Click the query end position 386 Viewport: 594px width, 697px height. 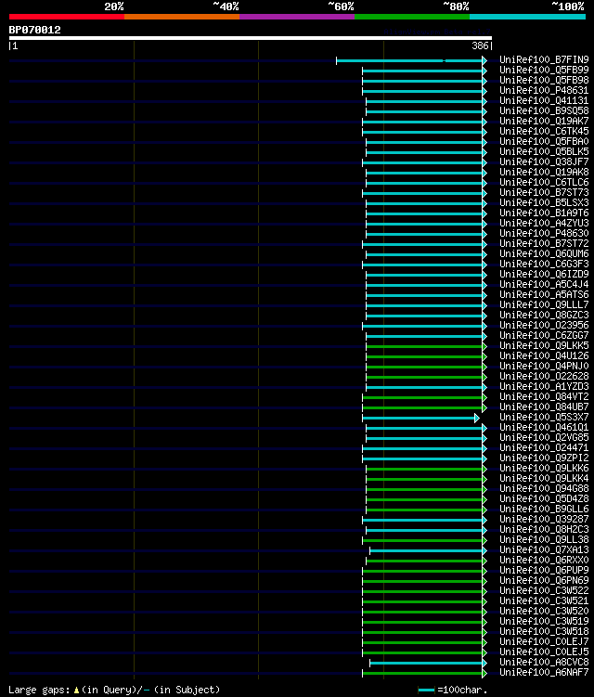tap(480, 45)
